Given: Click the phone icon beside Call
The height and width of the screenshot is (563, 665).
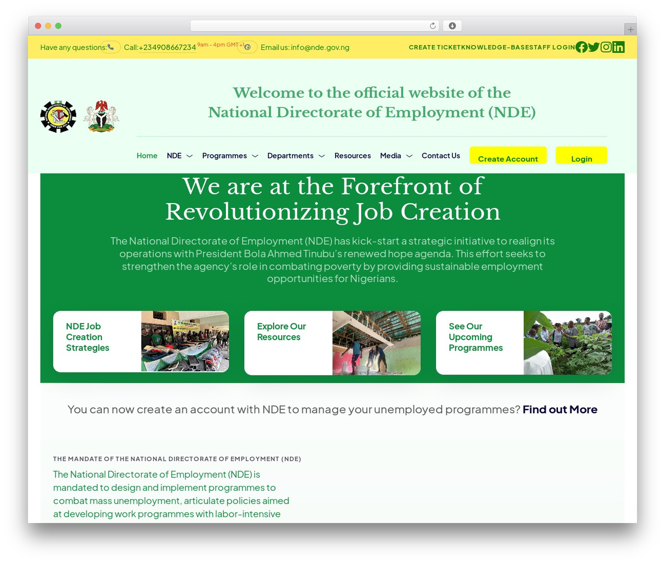Looking at the screenshot, I should tap(111, 47).
